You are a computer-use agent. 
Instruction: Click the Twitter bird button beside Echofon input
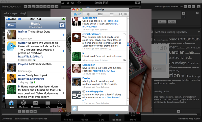pyautogui.click(x=74, y=108)
